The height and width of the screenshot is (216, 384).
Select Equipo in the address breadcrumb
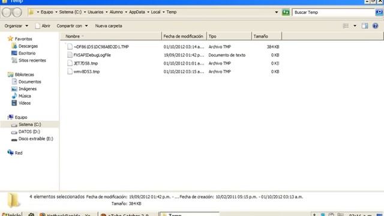(47, 12)
